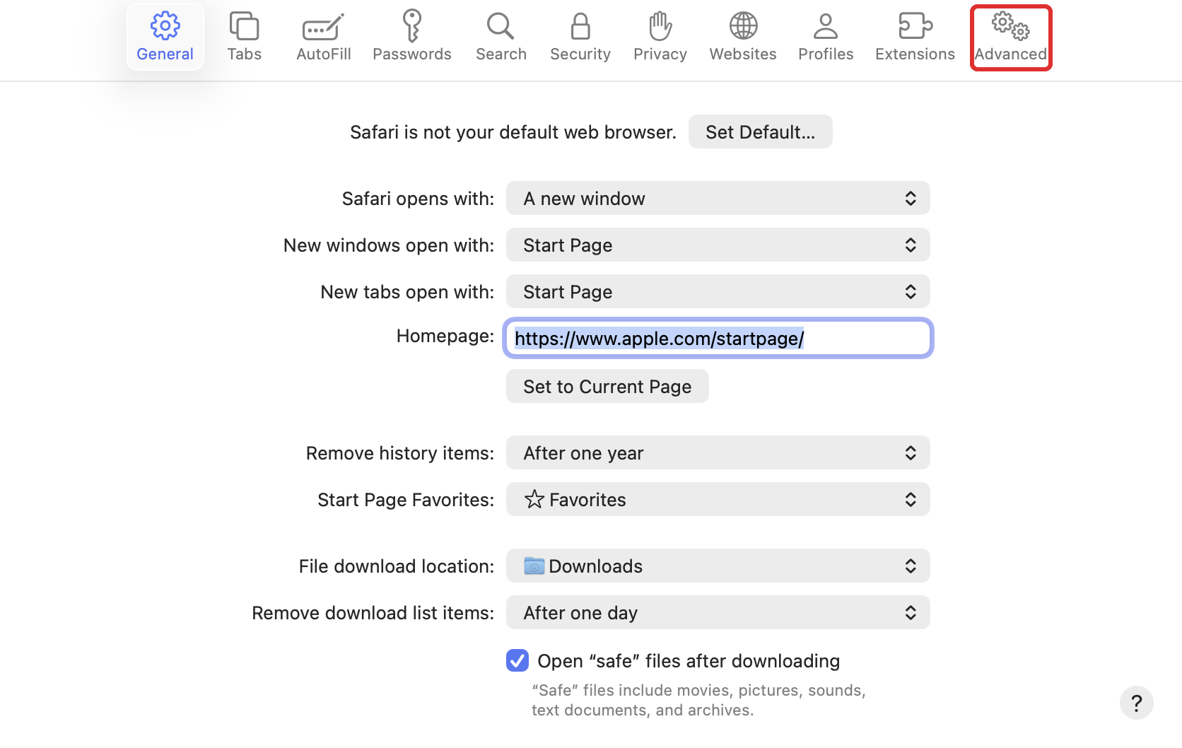Open the General settings tab
1182x748 pixels.
click(165, 37)
